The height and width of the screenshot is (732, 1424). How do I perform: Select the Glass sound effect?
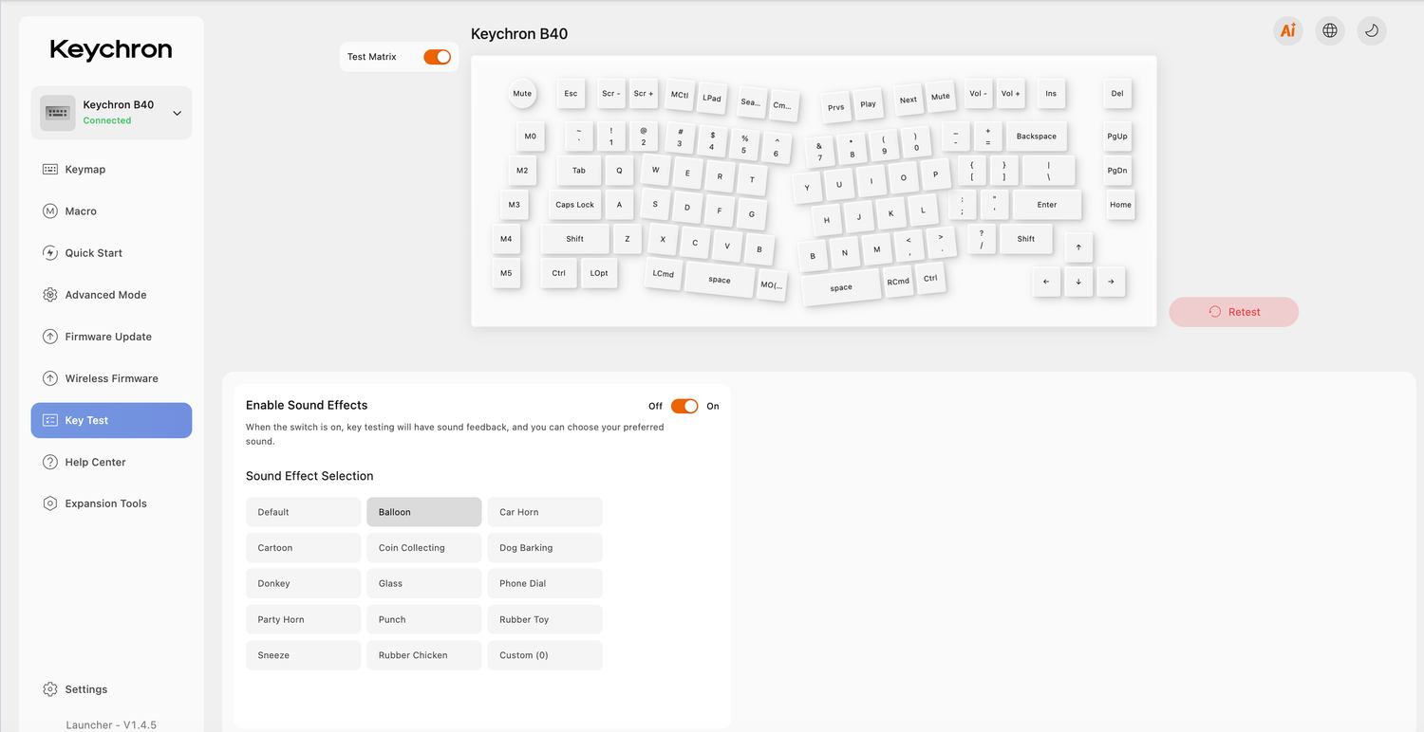(x=424, y=583)
